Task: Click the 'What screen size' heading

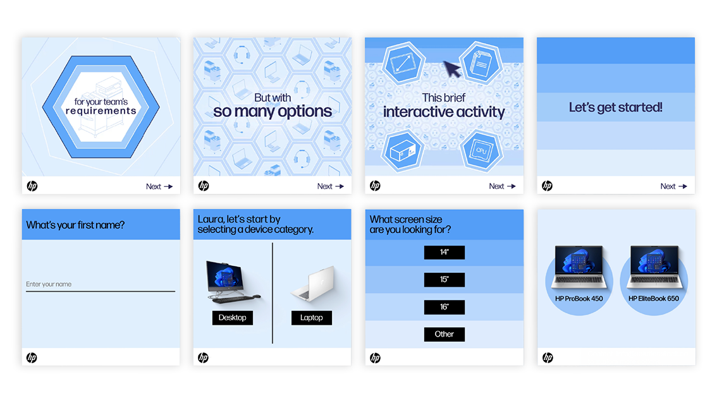Action: tap(410, 224)
